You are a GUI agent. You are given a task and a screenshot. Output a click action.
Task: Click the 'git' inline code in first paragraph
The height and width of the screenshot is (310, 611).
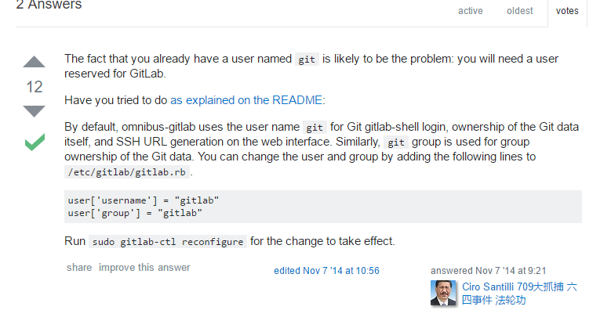[x=307, y=59]
